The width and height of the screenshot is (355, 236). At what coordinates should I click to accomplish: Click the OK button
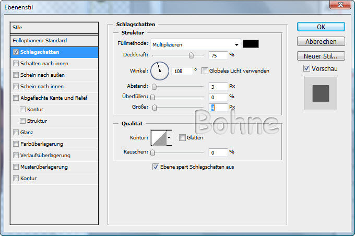(x=321, y=27)
